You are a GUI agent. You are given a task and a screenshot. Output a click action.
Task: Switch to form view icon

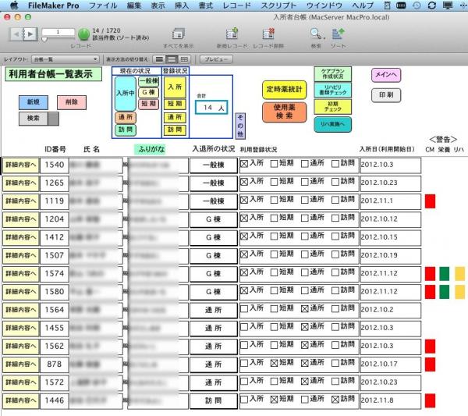[159, 59]
